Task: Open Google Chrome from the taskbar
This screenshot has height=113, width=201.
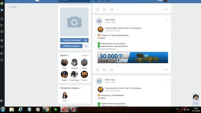Action: point(47,110)
